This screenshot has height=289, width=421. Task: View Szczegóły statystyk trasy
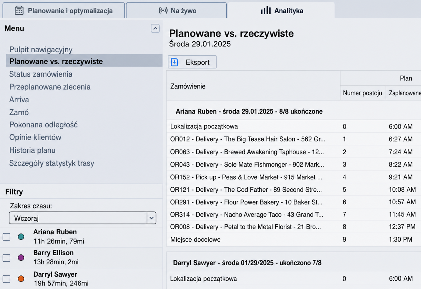tap(52, 163)
